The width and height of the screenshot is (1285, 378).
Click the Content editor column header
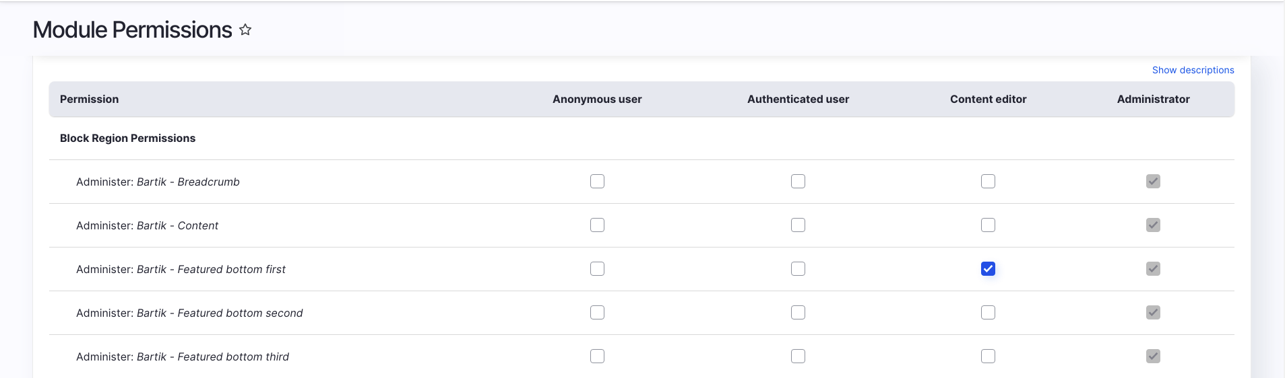[988, 100]
